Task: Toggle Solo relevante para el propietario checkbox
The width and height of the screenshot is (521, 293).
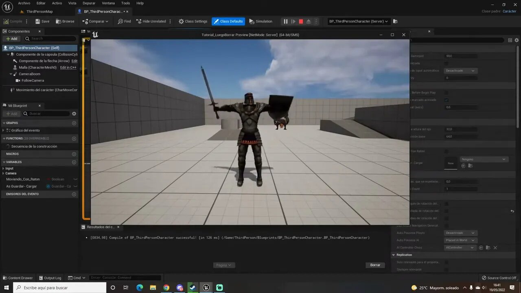Action: click(x=447, y=262)
